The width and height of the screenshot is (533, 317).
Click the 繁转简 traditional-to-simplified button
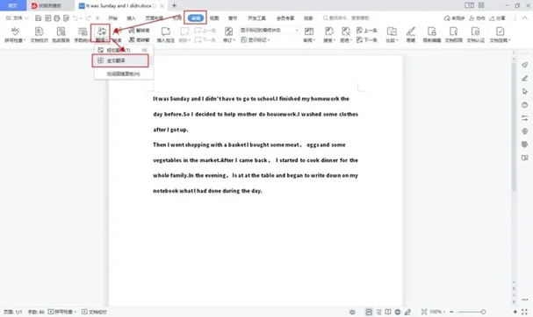point(139,30)
